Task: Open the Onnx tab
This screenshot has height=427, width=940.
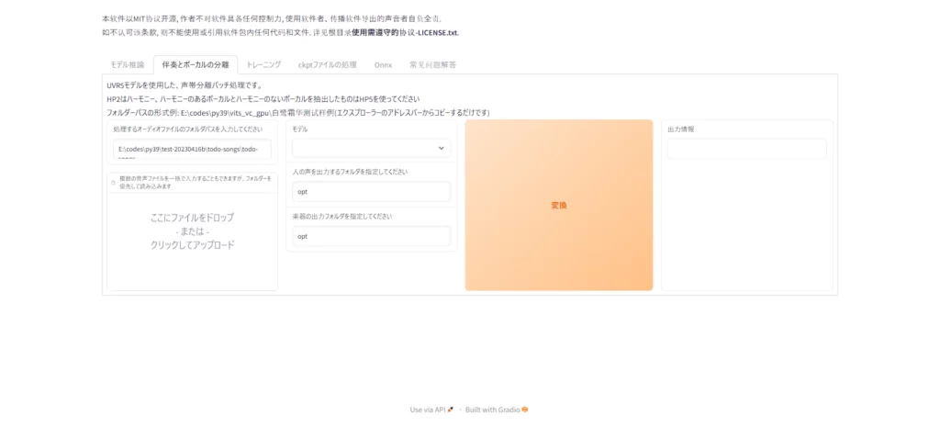Action: tap(383, 64)
